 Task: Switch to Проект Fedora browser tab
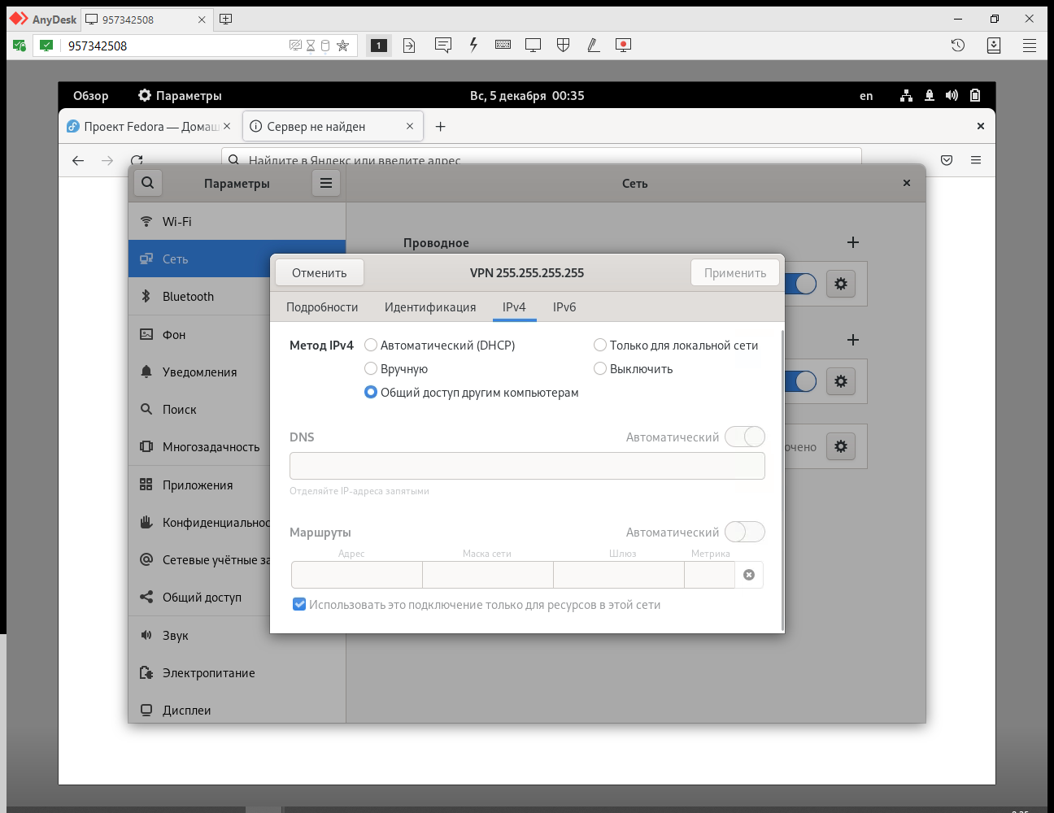pos(150,127)
